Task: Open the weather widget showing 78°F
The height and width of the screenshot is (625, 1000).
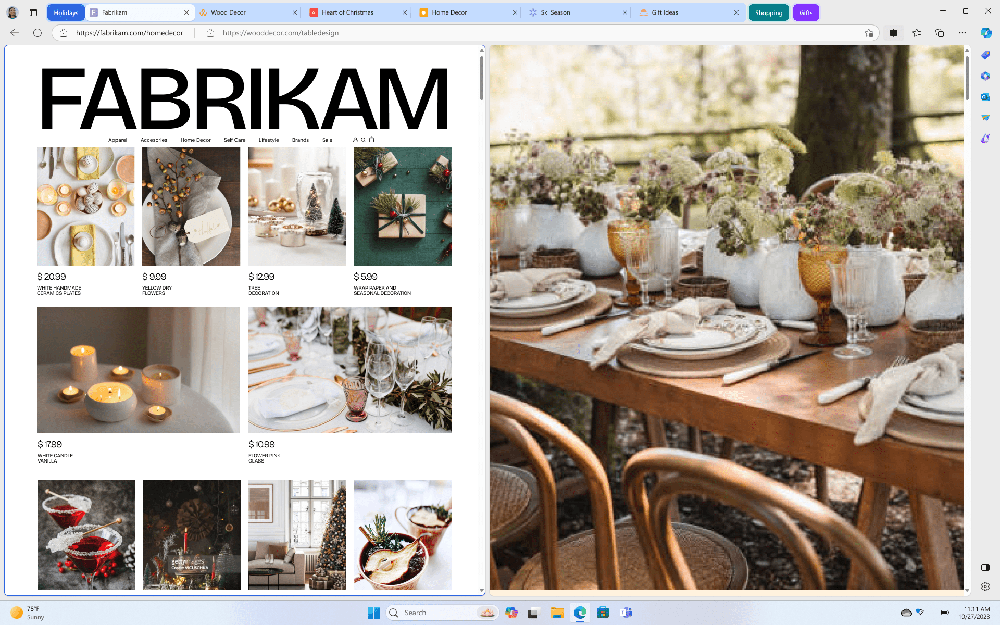Action: (29, 612)
